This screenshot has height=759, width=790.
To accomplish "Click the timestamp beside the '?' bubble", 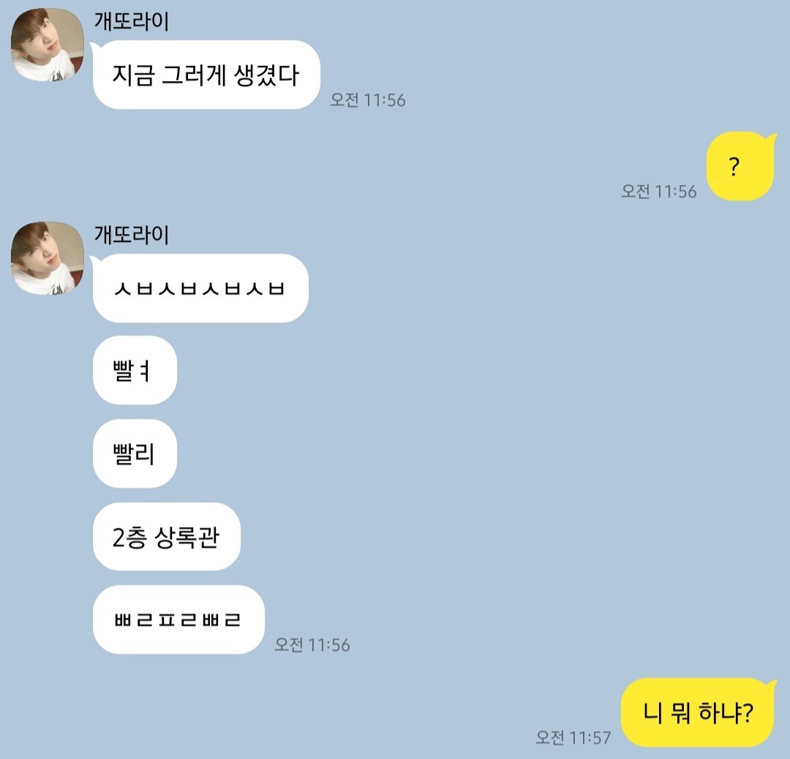I will pos(659,191).
